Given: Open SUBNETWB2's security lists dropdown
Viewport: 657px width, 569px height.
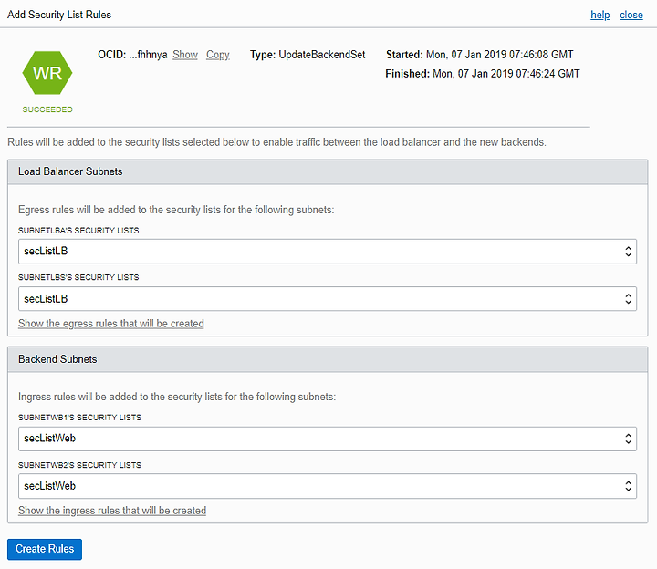Looking at the screenshot, I should (328, 486).
